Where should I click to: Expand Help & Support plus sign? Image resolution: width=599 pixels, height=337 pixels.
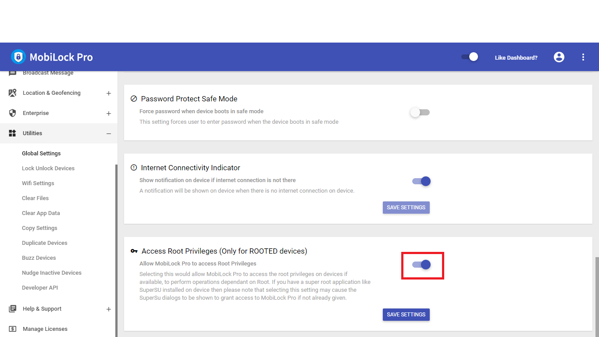(x=109, y=309)
